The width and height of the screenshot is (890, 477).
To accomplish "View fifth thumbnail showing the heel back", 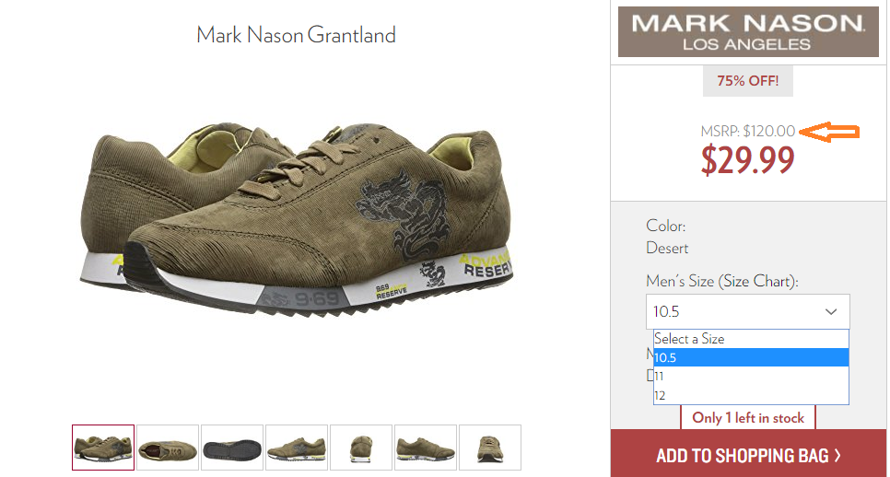I will pyautogui.click(x=361, y=448).
